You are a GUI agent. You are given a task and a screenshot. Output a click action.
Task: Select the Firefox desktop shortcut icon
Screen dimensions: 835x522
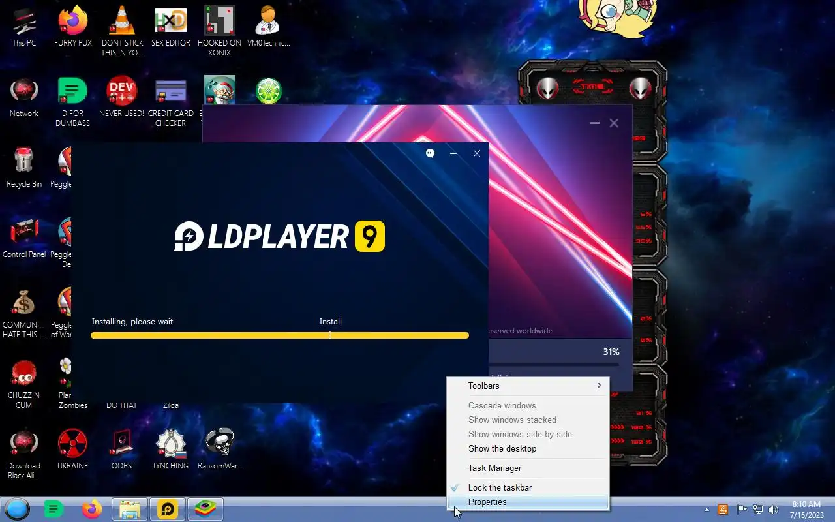tap(72, 27)
